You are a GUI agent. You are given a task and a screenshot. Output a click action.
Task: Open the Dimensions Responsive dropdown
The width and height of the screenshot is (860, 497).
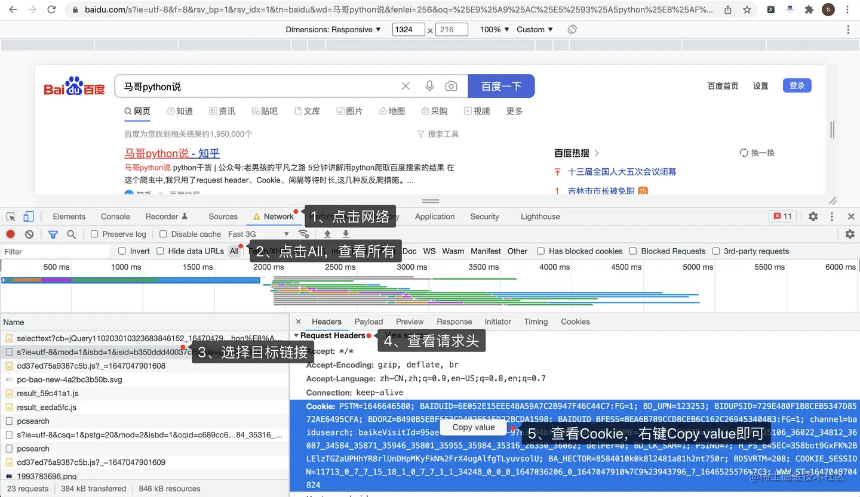(x=333, y=29)
